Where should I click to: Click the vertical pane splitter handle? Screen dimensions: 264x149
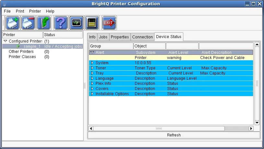coord(85,85)
